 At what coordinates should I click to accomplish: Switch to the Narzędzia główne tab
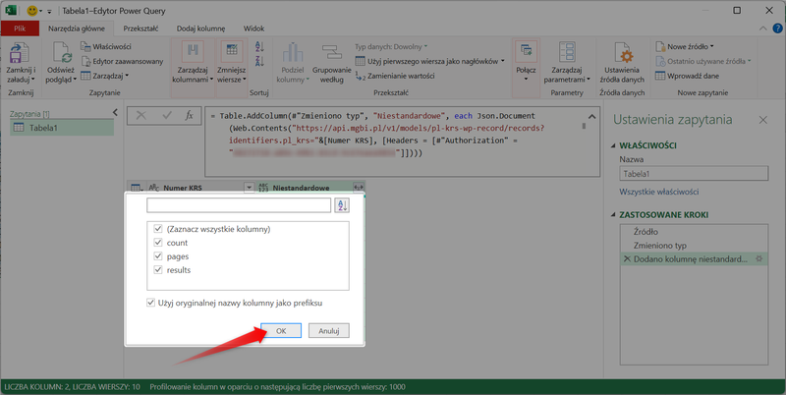pyautogui.click(x=77, y=28)
